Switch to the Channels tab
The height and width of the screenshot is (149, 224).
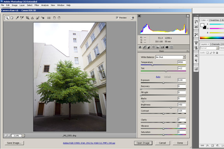click(x=215, y=44)
